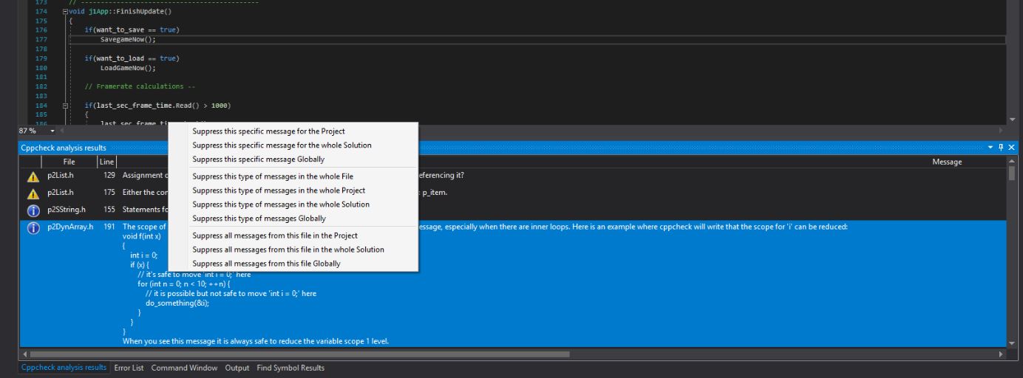Screen dimensions: 1023x378
Task: Toggle auto-hide pin on Cppcheck results panel
Action: 1002,148
